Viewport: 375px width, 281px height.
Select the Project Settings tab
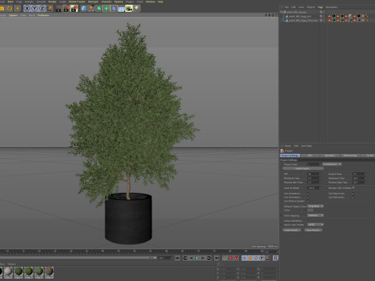pyautogui.click(x=290, y=155)
